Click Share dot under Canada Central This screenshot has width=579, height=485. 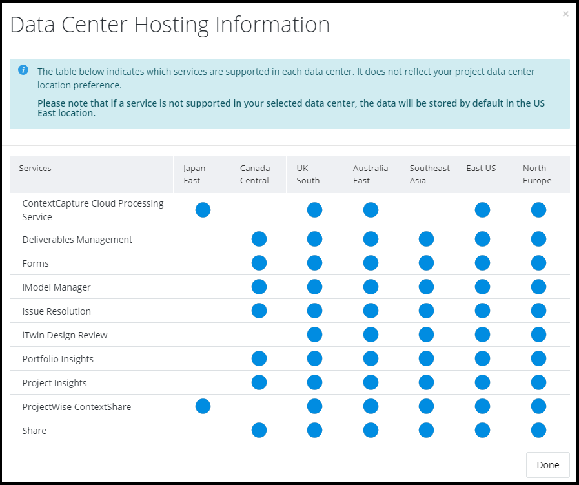(x=259, y=430)
